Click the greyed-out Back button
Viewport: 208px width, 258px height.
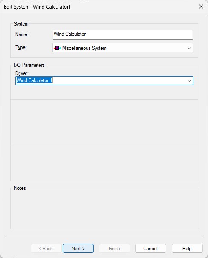46,249
